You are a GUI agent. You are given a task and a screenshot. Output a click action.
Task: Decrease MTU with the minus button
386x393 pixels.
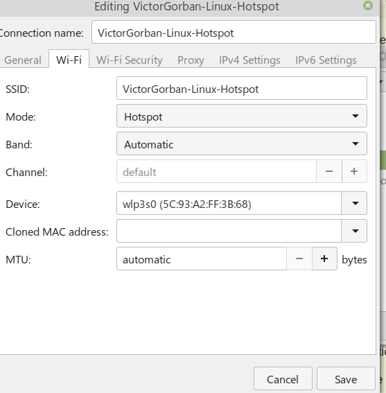pos(299,259)
